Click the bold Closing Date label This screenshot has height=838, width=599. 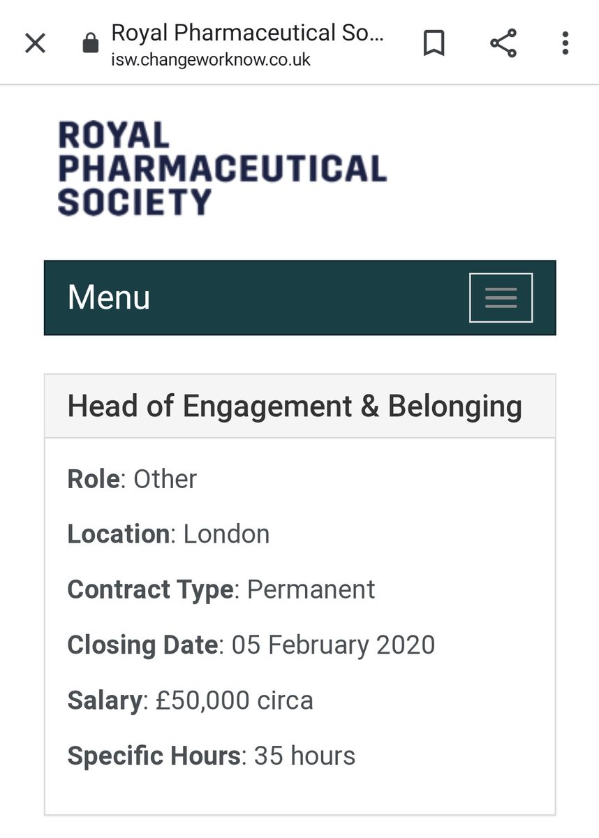[142, 645]
